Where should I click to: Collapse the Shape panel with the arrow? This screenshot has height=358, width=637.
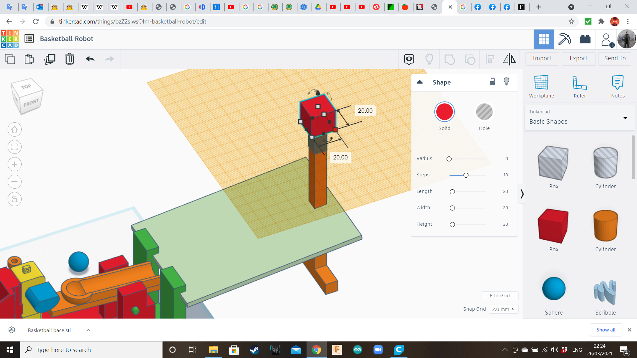click(420, 82)
